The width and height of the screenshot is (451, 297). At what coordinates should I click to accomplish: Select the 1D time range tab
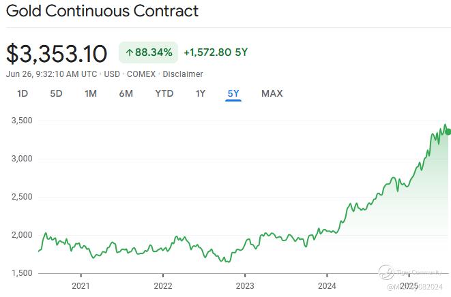pos(23,93)
